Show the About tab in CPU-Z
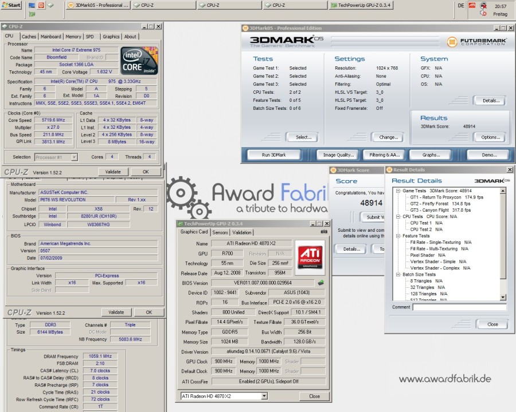 [130, 37]
